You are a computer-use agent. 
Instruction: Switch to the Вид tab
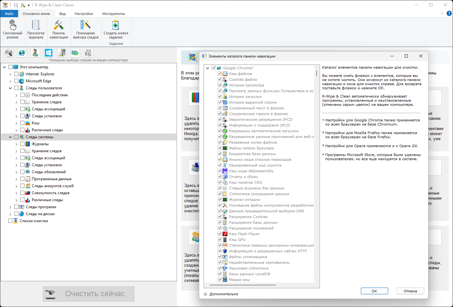(x=62, y=14)
